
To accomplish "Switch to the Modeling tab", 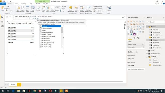I will click(x=23, y=4).
